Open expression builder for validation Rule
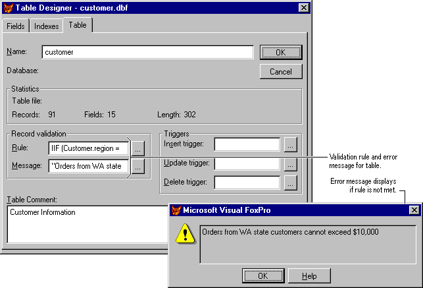Screen dimensions: 423x288 coord(137,148)
